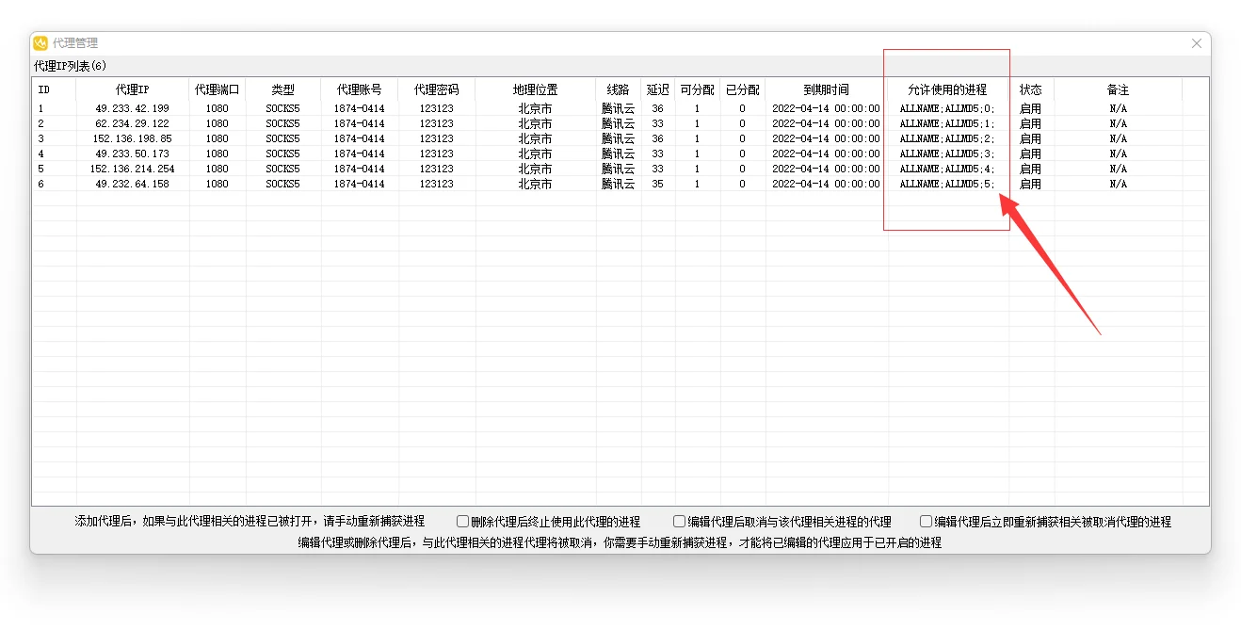Click the 代理端口 column header
Screen dimensions: 1241x630
pyautogui.click(x=218, y=89)
